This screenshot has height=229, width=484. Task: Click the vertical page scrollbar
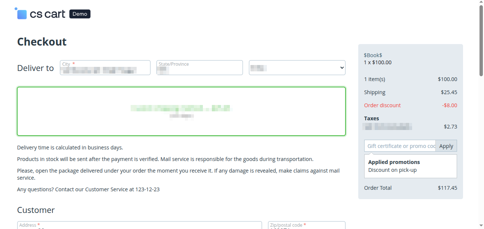click(481, 37)
